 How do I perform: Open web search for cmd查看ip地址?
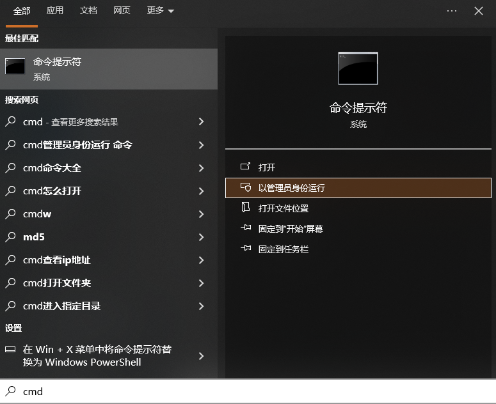click(x=109, y=260)
